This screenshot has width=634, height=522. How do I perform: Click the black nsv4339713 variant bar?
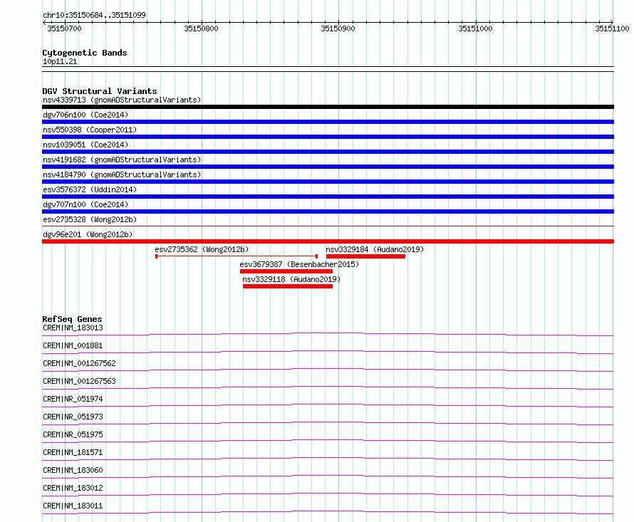(x=328, y=107)
